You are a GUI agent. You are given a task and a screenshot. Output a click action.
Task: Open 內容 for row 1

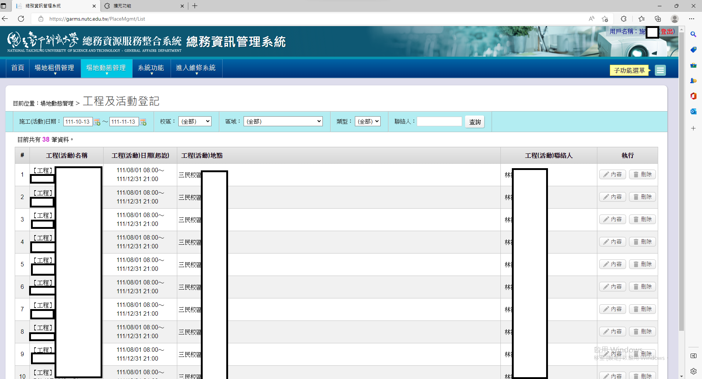click(612, 174)
